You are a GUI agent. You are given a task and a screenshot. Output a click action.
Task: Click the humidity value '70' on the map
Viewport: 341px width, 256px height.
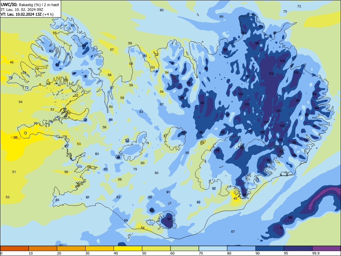point(35,124)
